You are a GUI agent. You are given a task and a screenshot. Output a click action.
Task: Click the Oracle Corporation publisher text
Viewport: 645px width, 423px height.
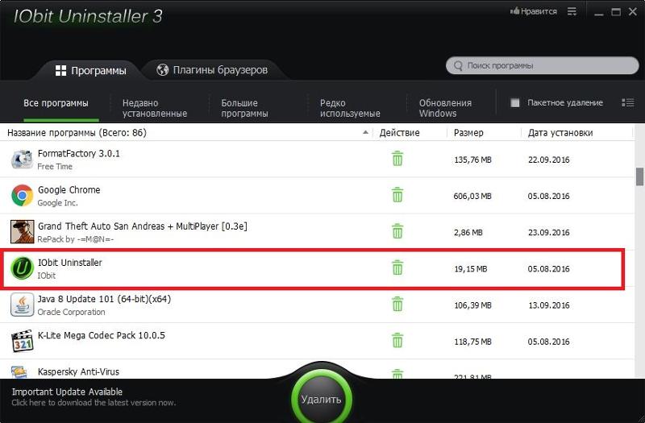coord(71,312)
